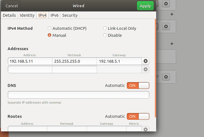Select Automatic (DHCP) method
The image size is (204, 137).
67,28
